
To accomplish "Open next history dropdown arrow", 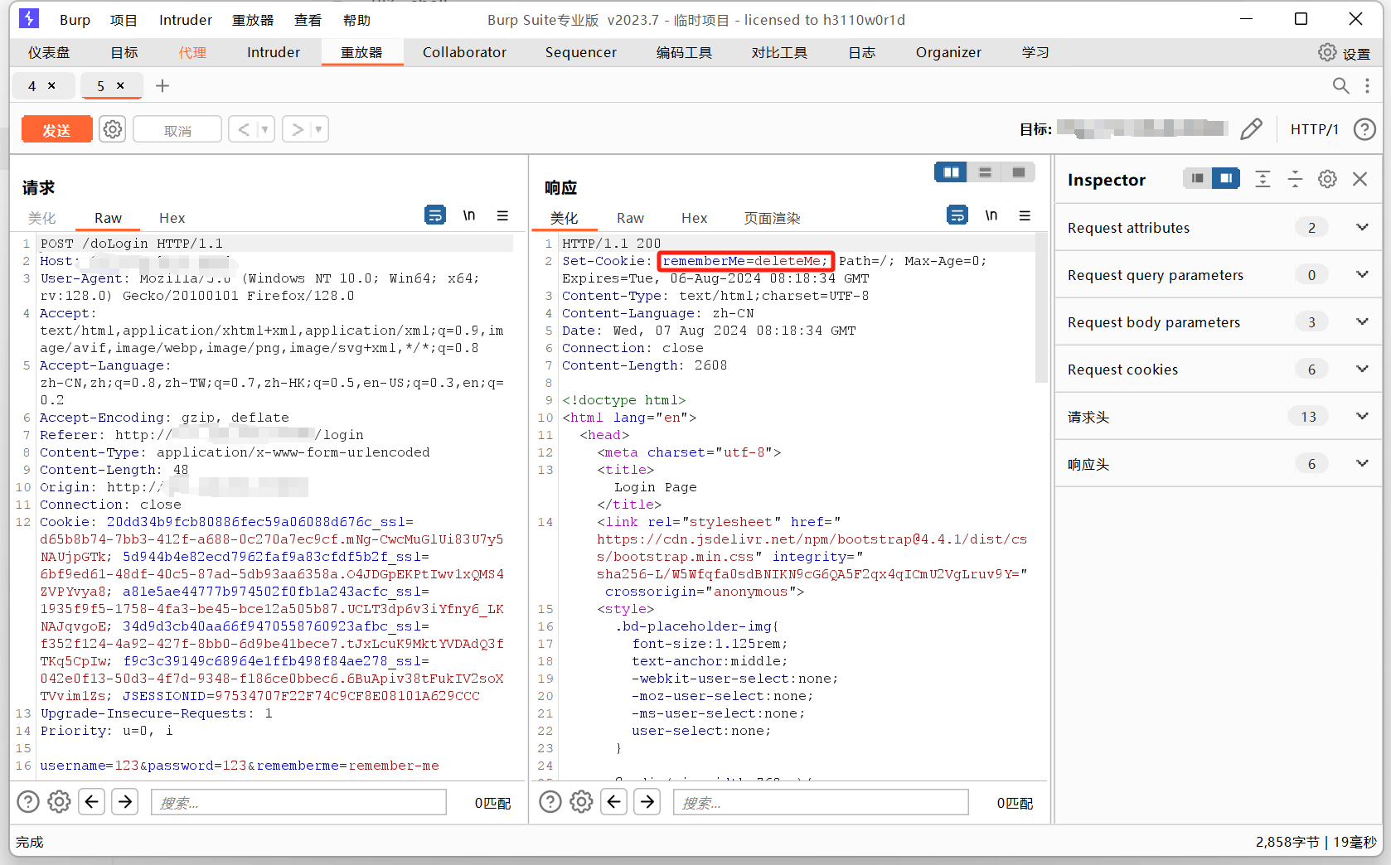I will point(319,129).
